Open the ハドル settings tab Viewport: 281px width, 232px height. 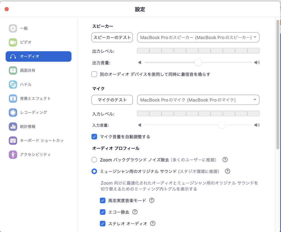(x=38, y=85)
